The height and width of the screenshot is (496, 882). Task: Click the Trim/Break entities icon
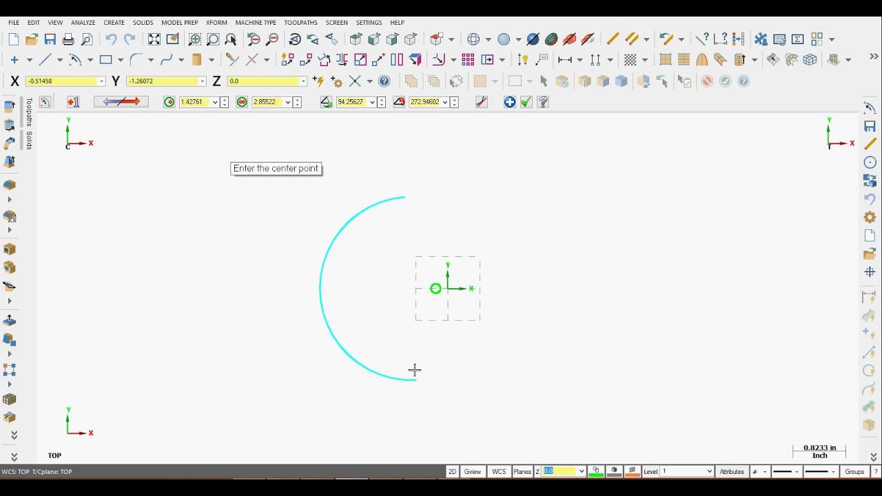[233, 60]
